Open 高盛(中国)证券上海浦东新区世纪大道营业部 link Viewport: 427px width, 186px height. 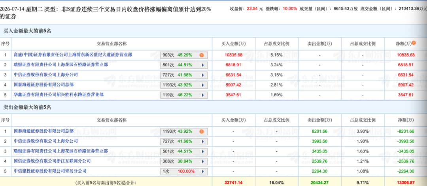click(73, 55)
